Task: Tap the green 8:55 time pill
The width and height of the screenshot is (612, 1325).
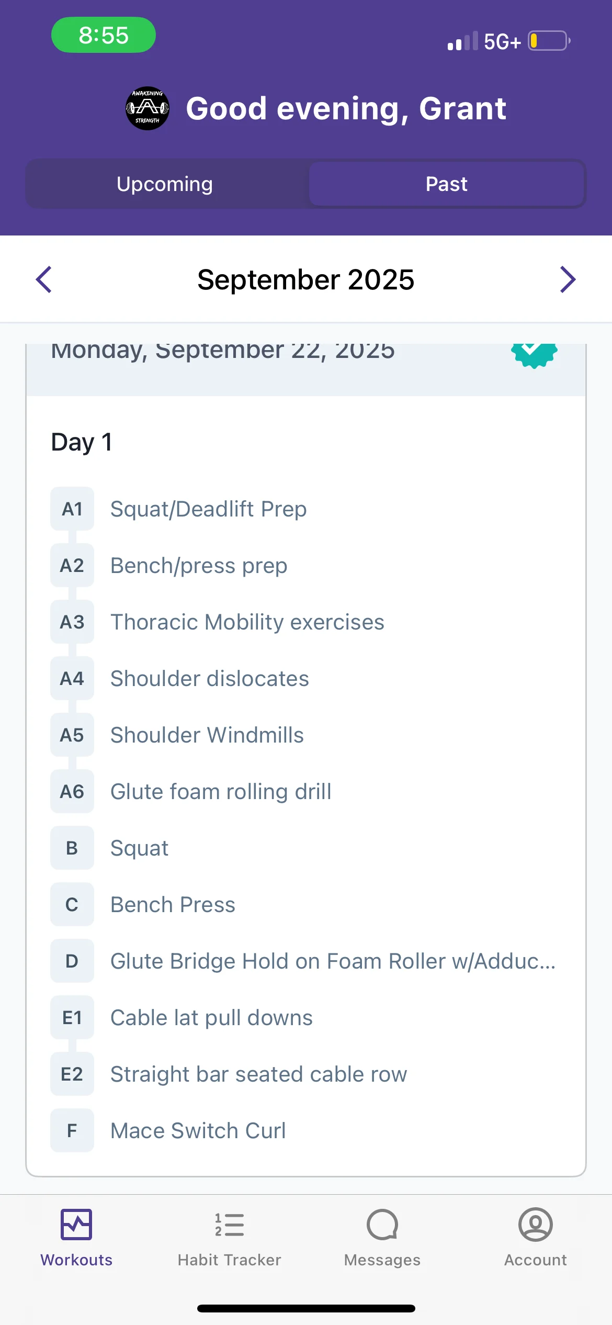Action: point(104,35)
